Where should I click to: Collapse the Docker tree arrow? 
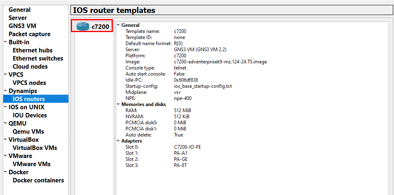click(6, 172)
